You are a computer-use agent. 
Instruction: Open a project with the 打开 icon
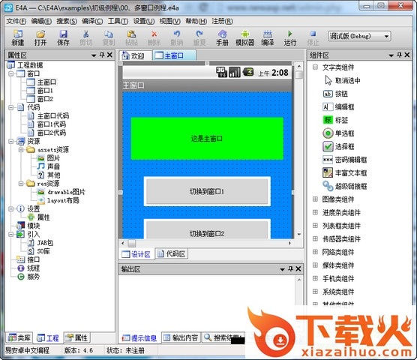point(40,37)
